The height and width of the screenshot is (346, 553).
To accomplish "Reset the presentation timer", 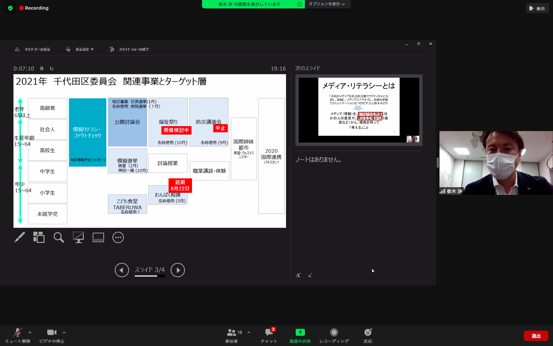I will coord(51,68).
